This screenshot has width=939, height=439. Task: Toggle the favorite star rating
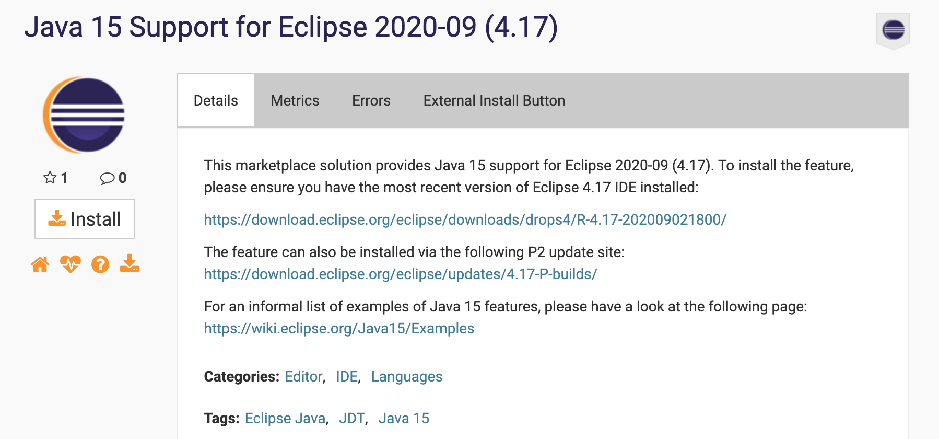[x=50, y=178]
